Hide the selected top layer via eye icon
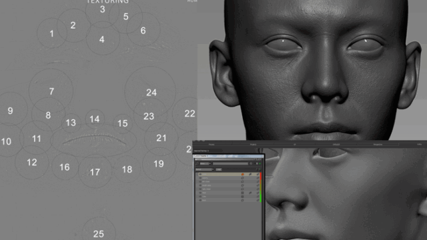 pos(200,174)
